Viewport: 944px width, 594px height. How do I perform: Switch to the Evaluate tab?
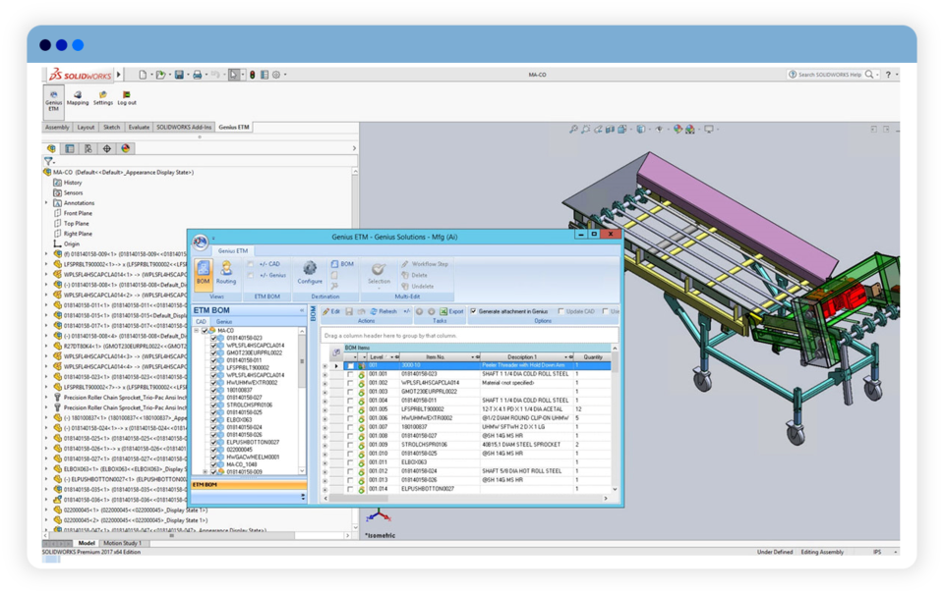(x=139, y=127)
